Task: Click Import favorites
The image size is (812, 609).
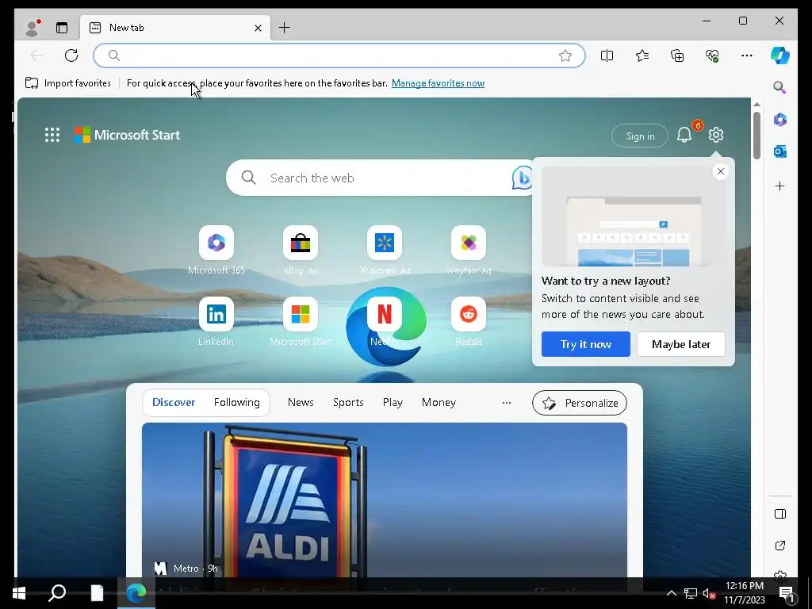Action: [x=68, y=82]
